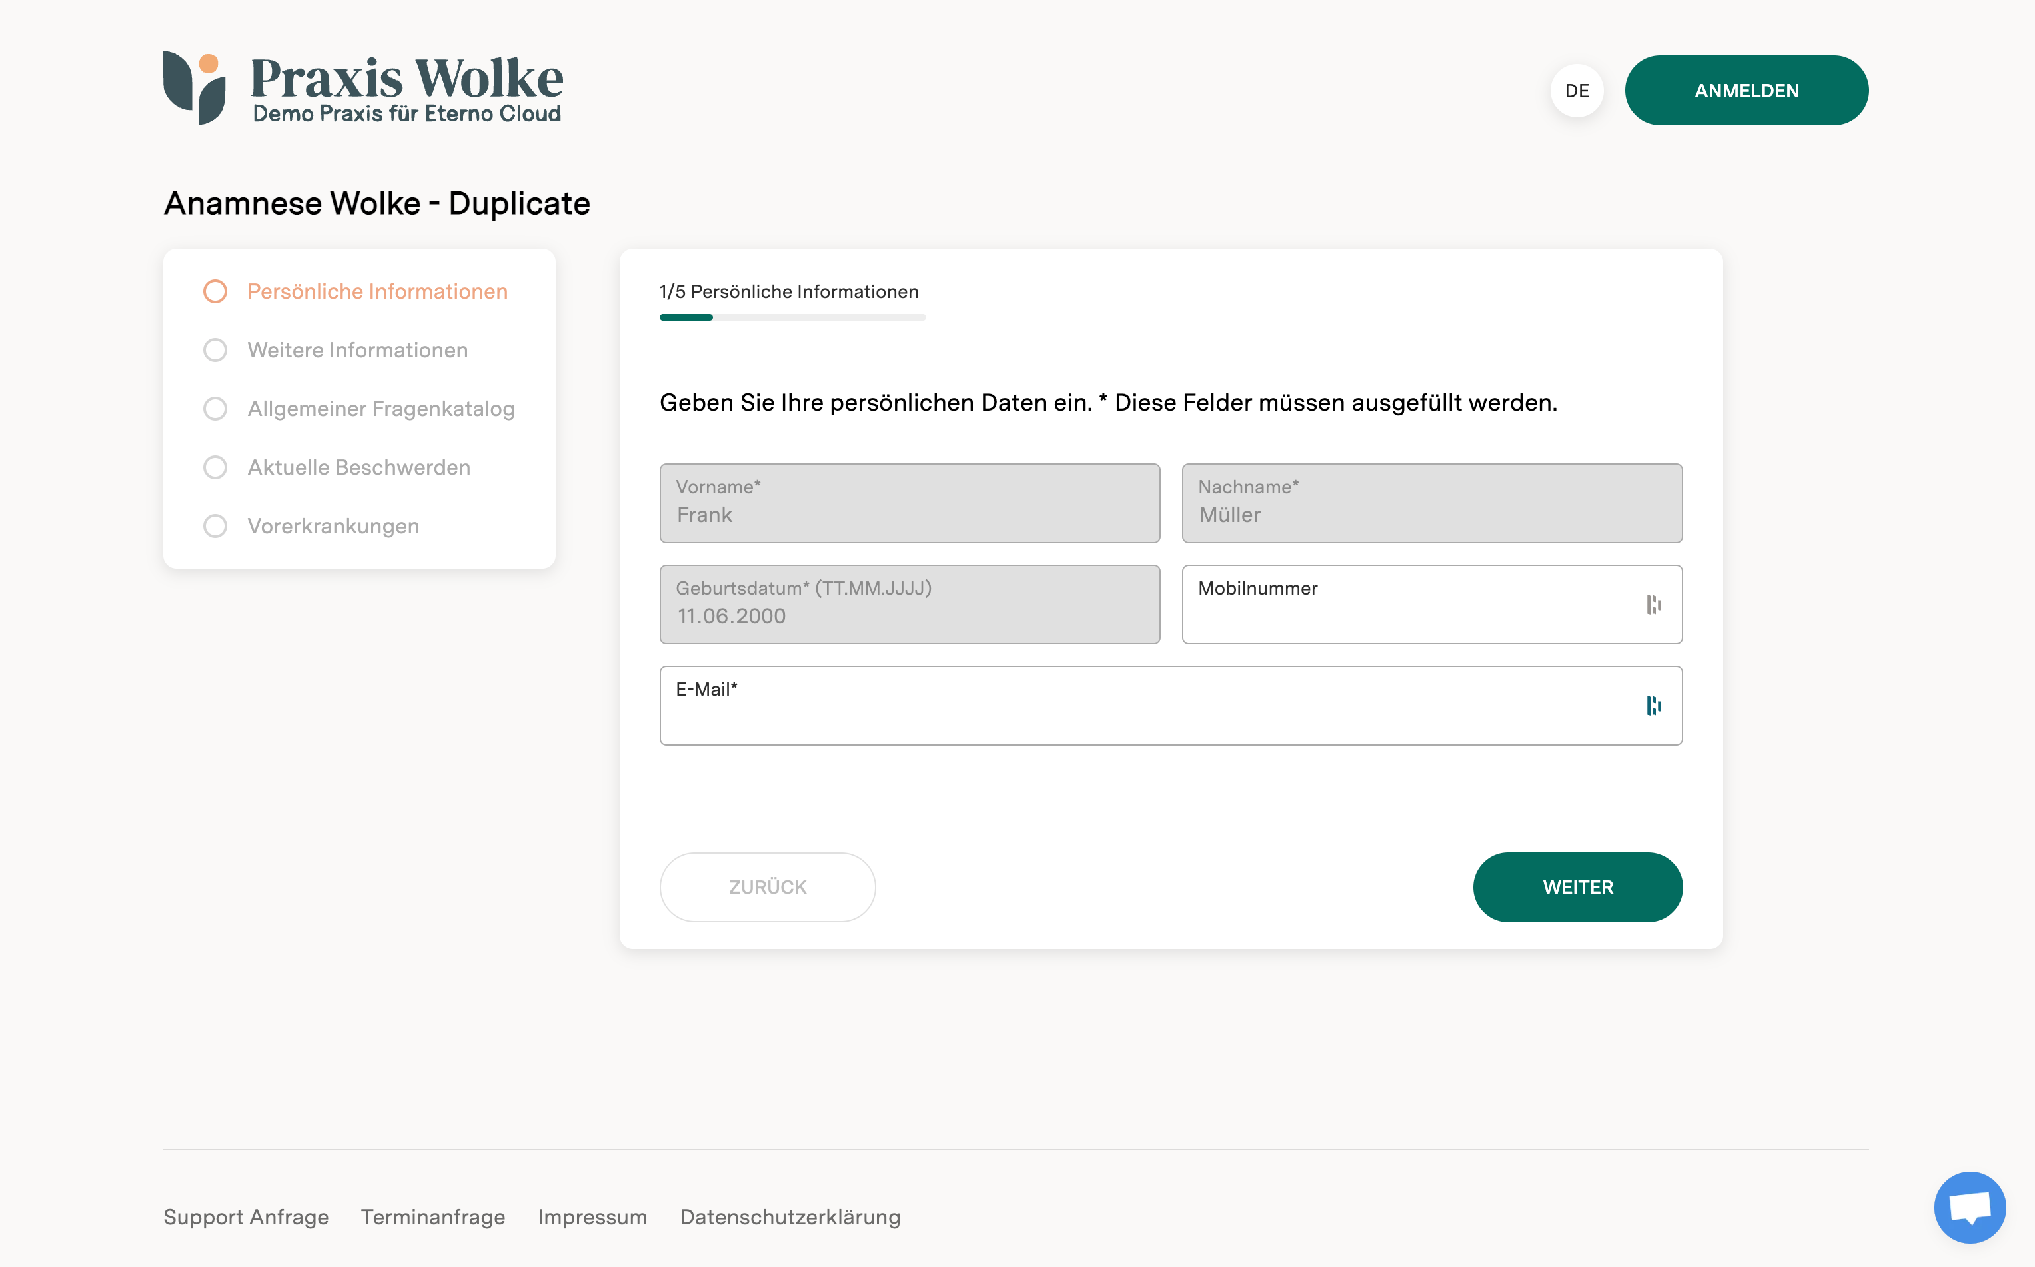This screenshot has width=2035, height=1267.
Task: Click the ZURÜCK button
Action: click(768, 887)
